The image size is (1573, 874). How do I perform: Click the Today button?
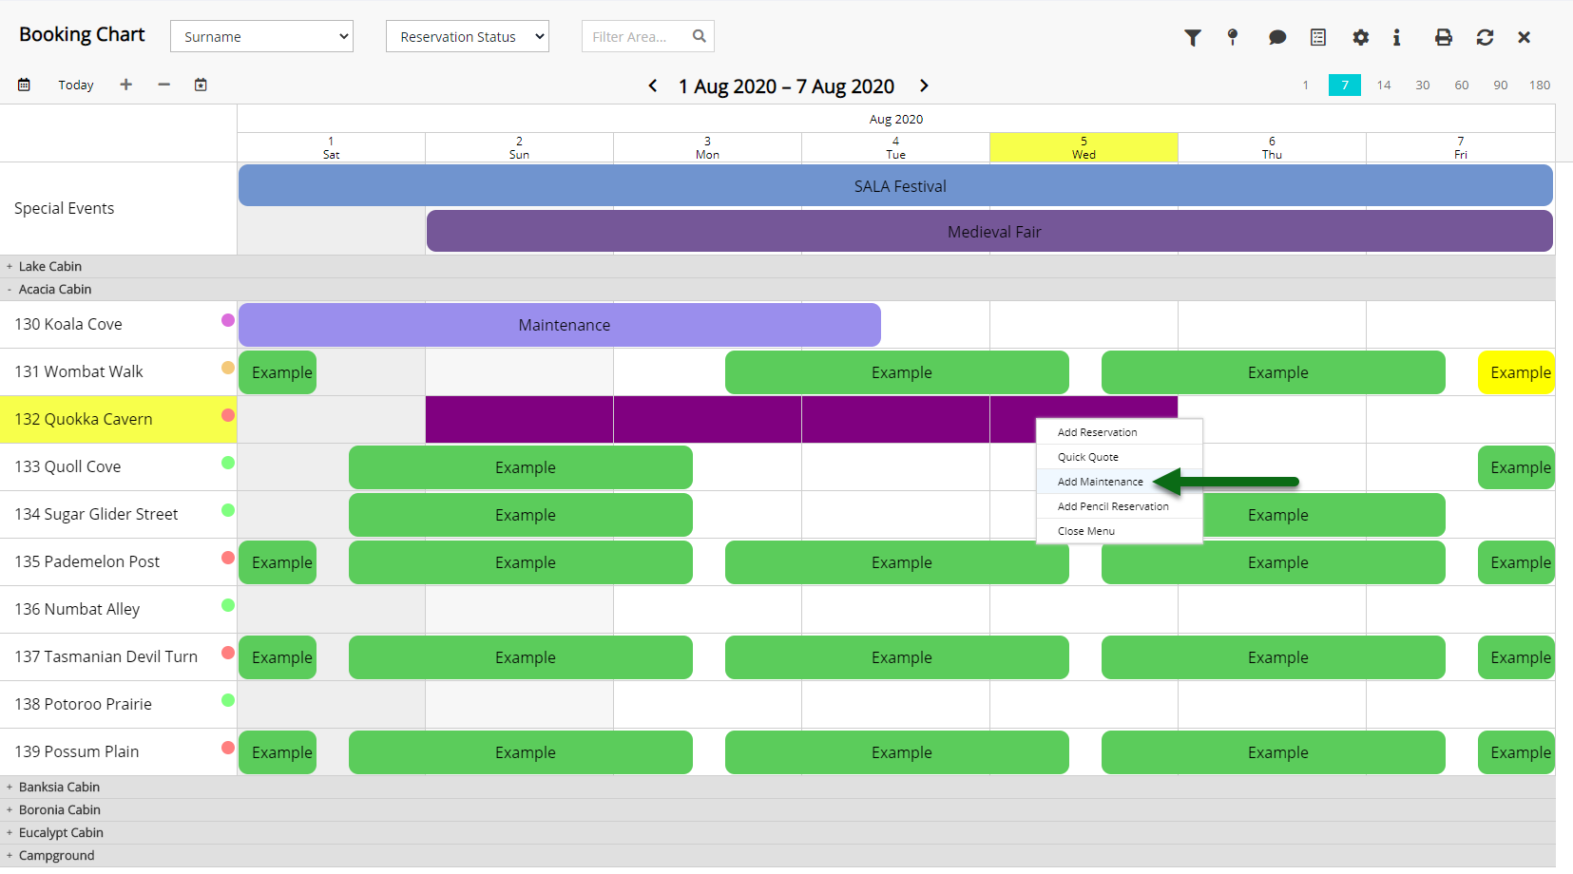[76, 85]
